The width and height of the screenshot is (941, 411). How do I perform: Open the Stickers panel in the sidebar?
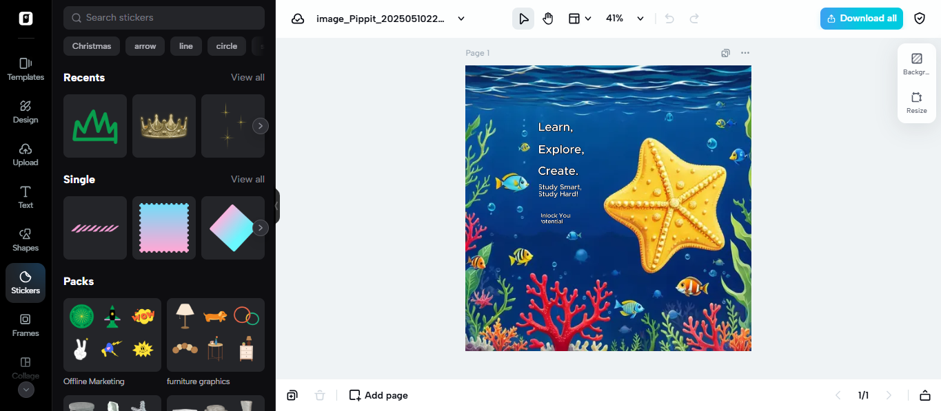[x=25, y=282]
